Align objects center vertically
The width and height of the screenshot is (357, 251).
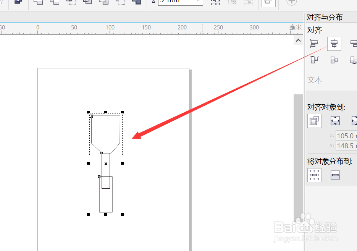point(334,60)
